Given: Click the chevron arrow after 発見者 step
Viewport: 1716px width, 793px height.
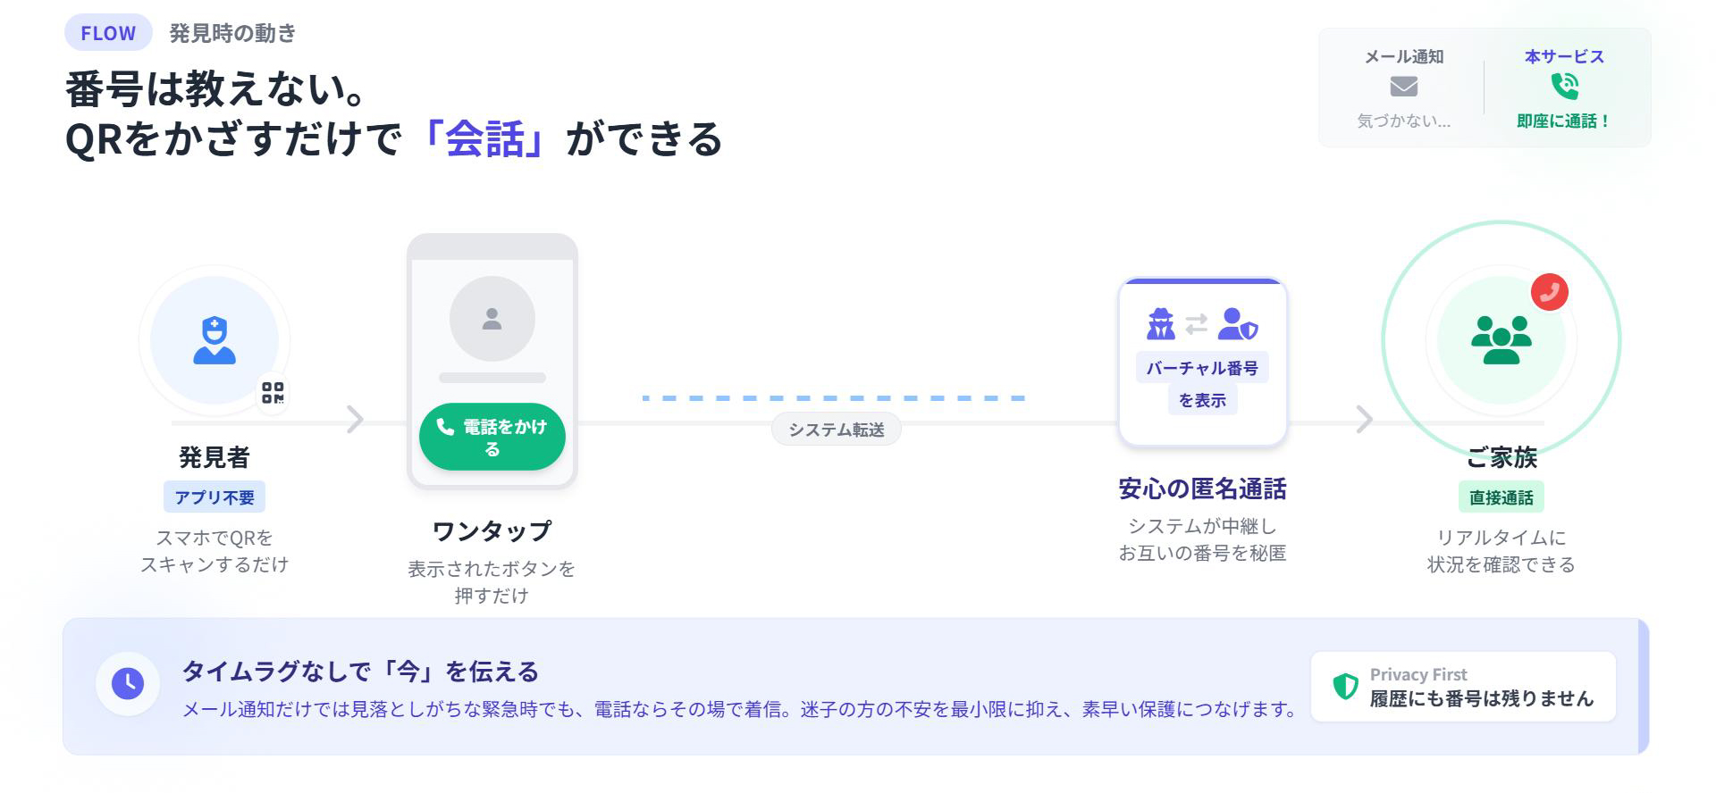Looking at the screenshot, I should [x=355, y=419].
